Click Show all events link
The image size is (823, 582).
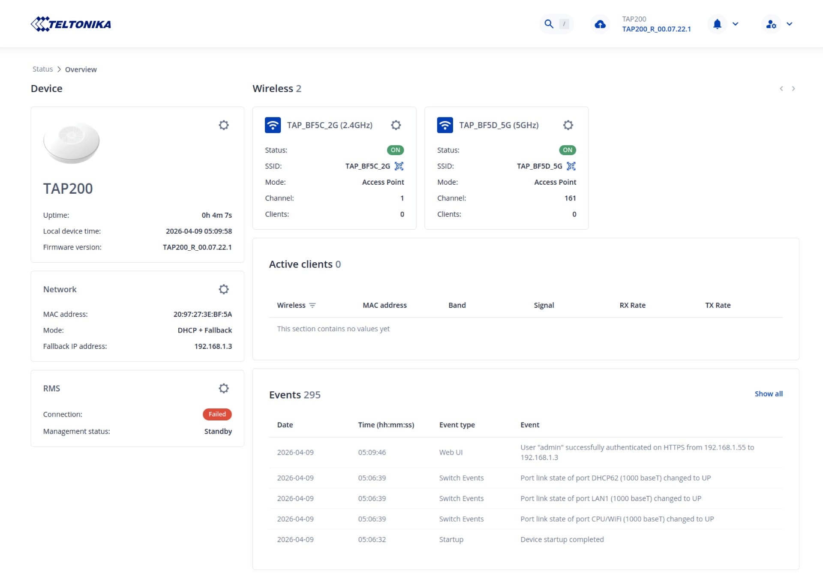[769, 394]
